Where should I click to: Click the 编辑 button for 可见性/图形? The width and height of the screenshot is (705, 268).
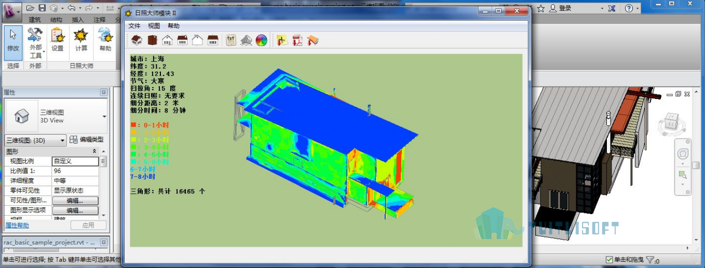[x=75, y=201]
